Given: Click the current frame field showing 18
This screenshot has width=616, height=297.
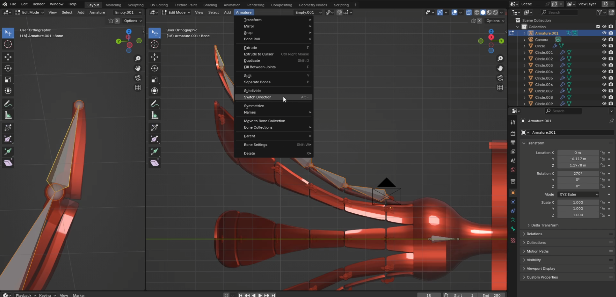Looking at the screenshot, I should [429, 295].
